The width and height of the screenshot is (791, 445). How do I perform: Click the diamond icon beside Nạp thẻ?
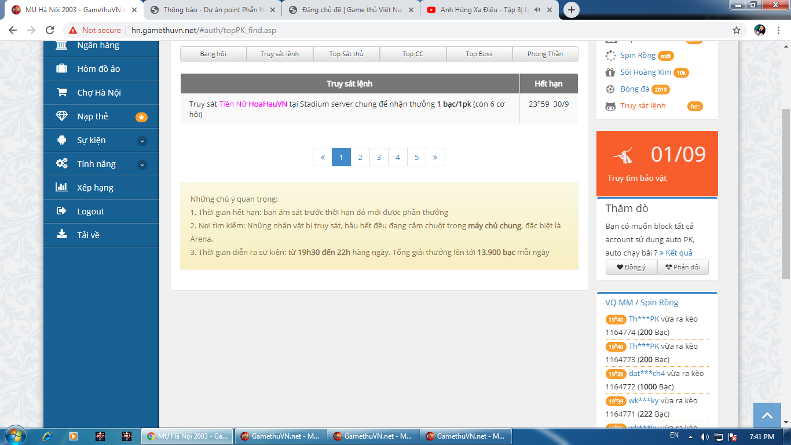(x=61, y=116)
